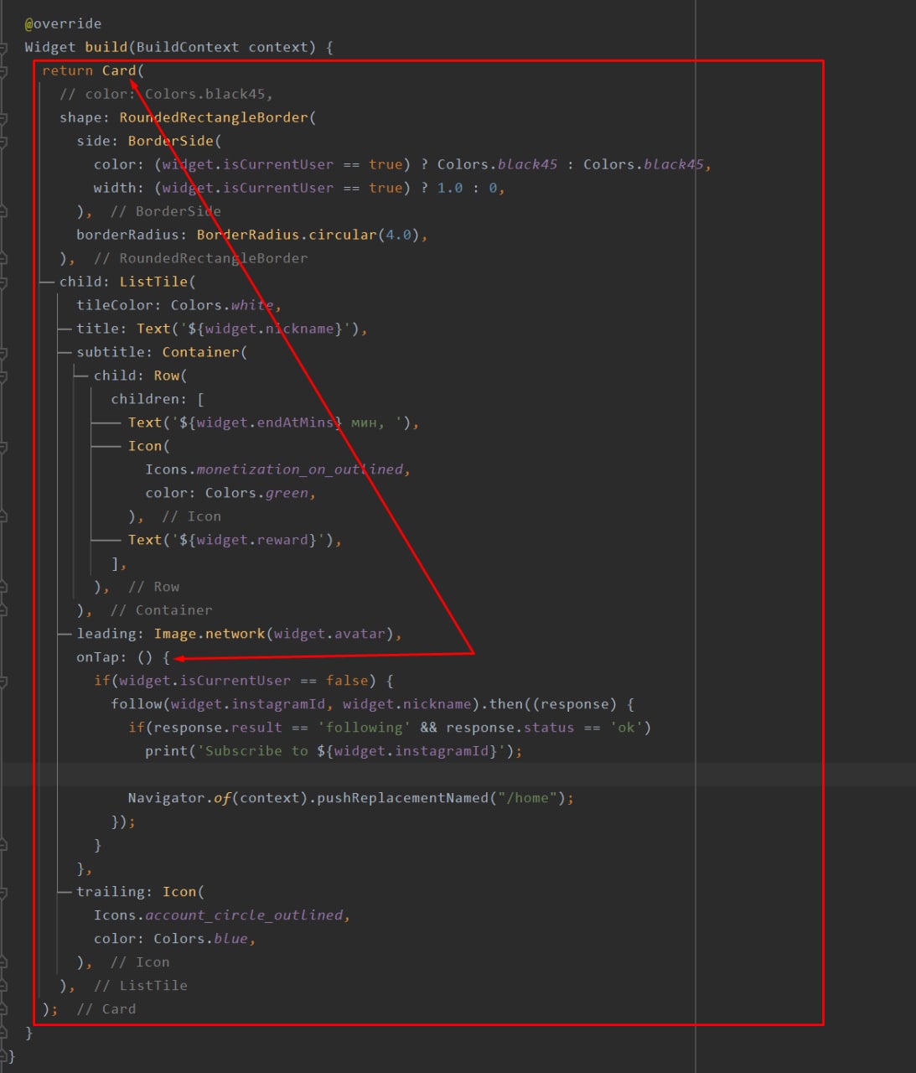Click the '// Container' closing comment
The height and width of the screenshot is (1073, 916).
point(162,610)
